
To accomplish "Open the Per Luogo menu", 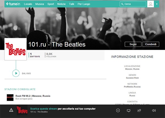I will click(84, 4).
